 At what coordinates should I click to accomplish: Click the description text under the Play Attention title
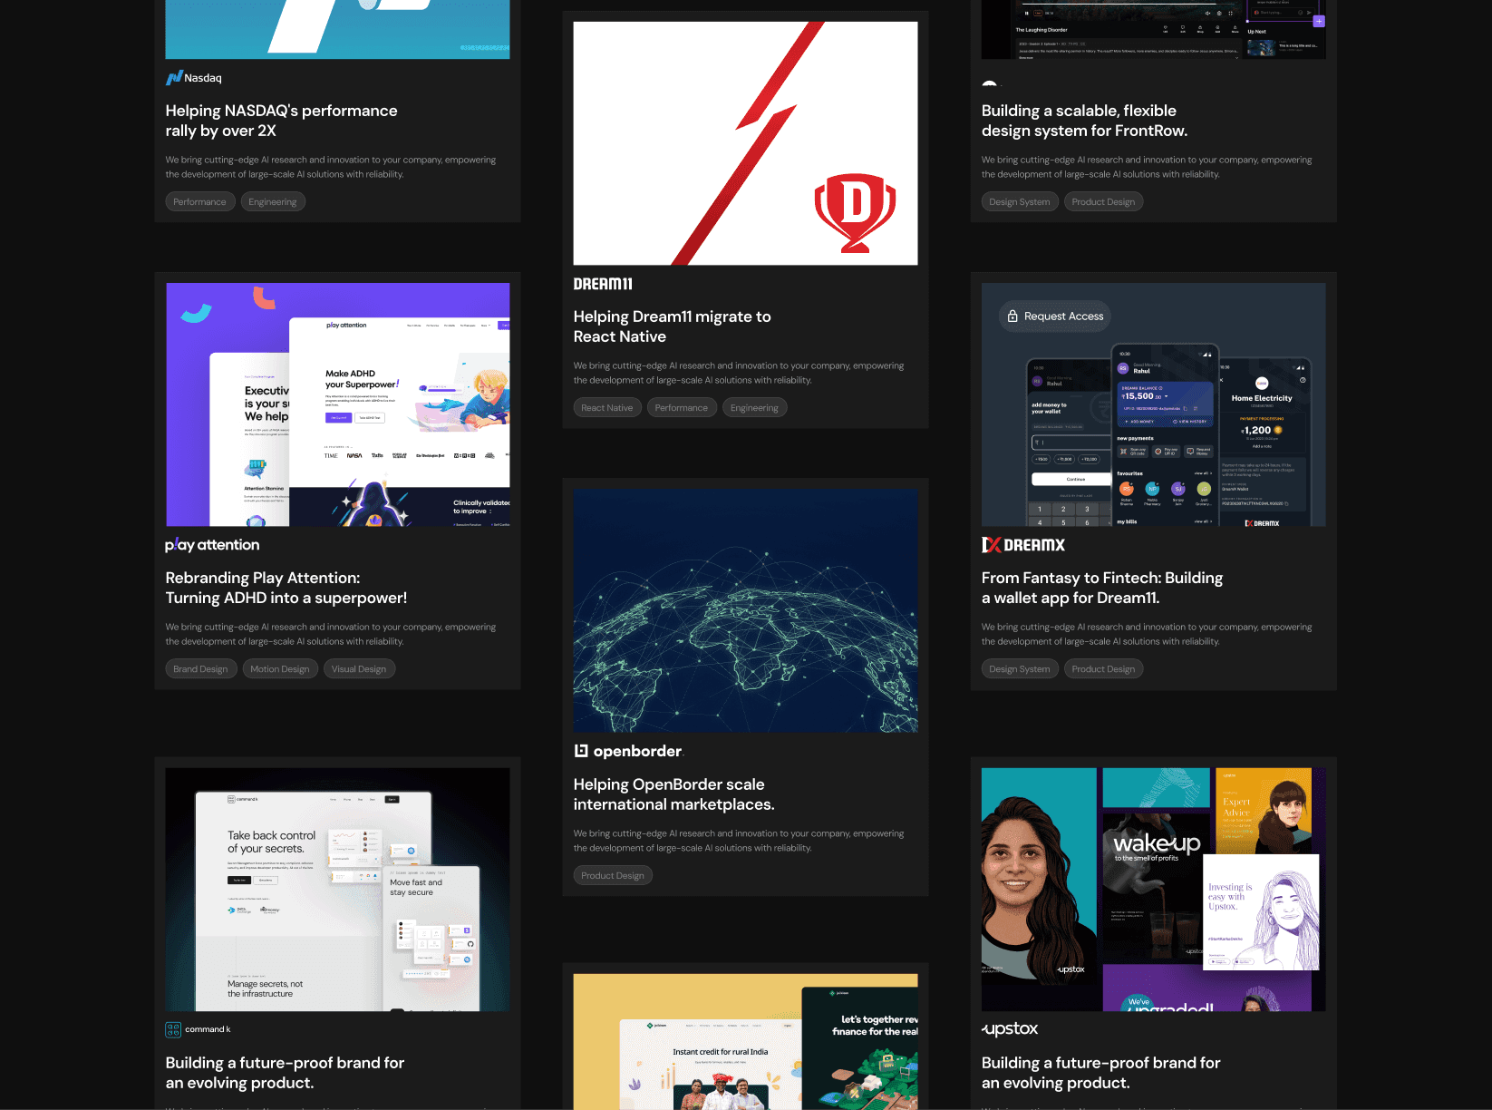click(x=331, y=634)
